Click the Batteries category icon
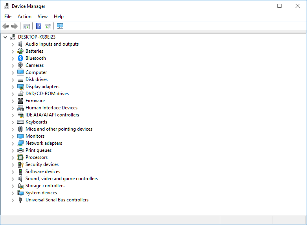This screenshot has height=225, width=307. [20, 51]
